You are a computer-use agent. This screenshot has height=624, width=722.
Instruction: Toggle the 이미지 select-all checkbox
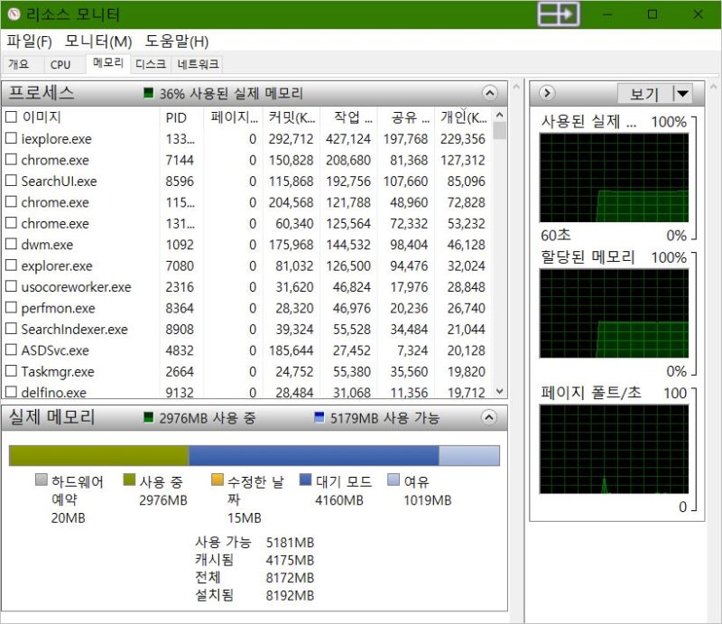coord(11,117)
